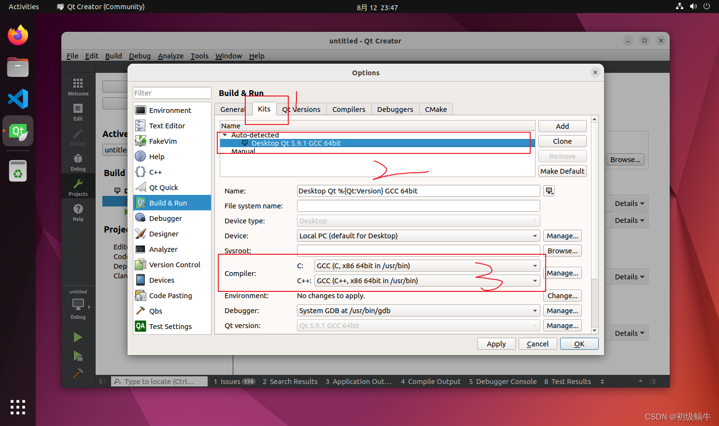719x426 pixels.
Task: Launch Firefox from the Ubuntu dock
Action: [17, 35]
